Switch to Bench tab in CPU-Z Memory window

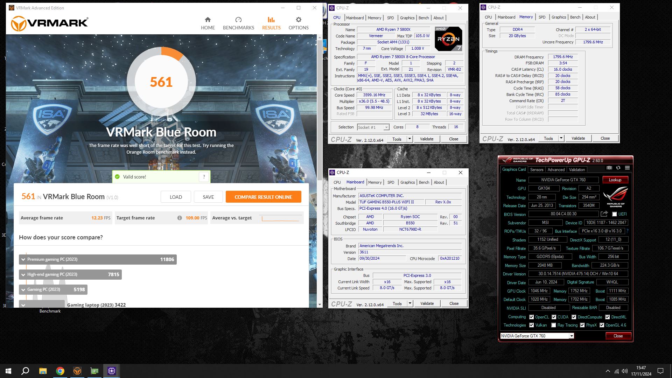(575, 17)
